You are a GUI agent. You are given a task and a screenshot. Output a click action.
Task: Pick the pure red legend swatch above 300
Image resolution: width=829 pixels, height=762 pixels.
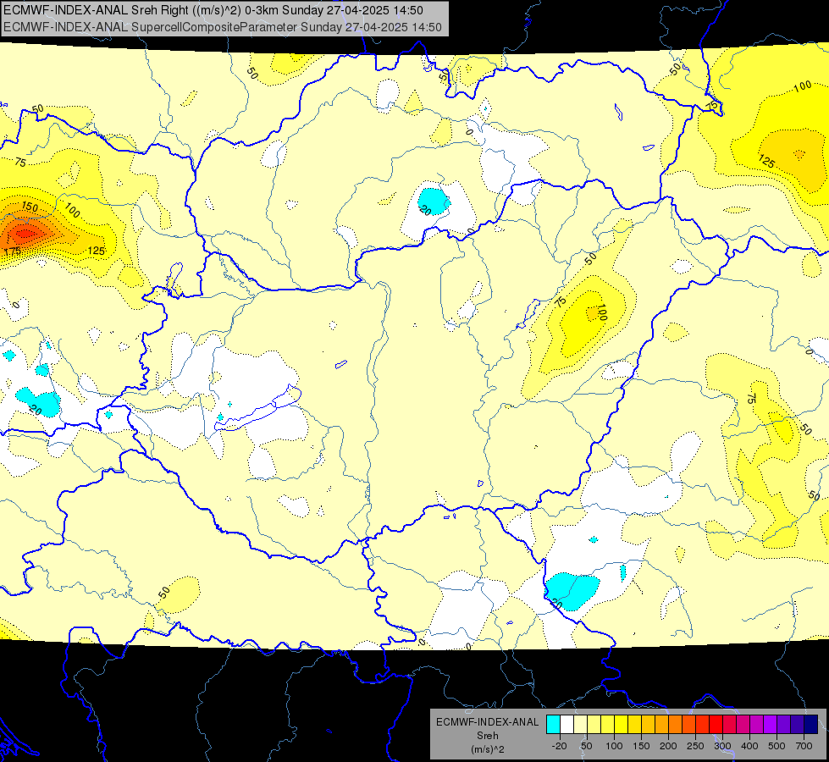pos(716,724)
